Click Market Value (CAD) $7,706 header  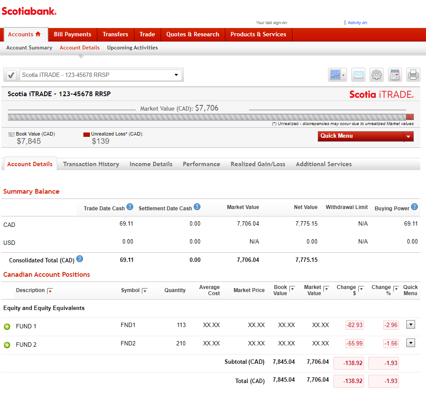(x=179, y=108)
